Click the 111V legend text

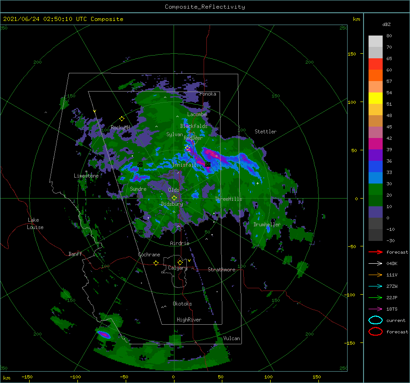[392, 275]
